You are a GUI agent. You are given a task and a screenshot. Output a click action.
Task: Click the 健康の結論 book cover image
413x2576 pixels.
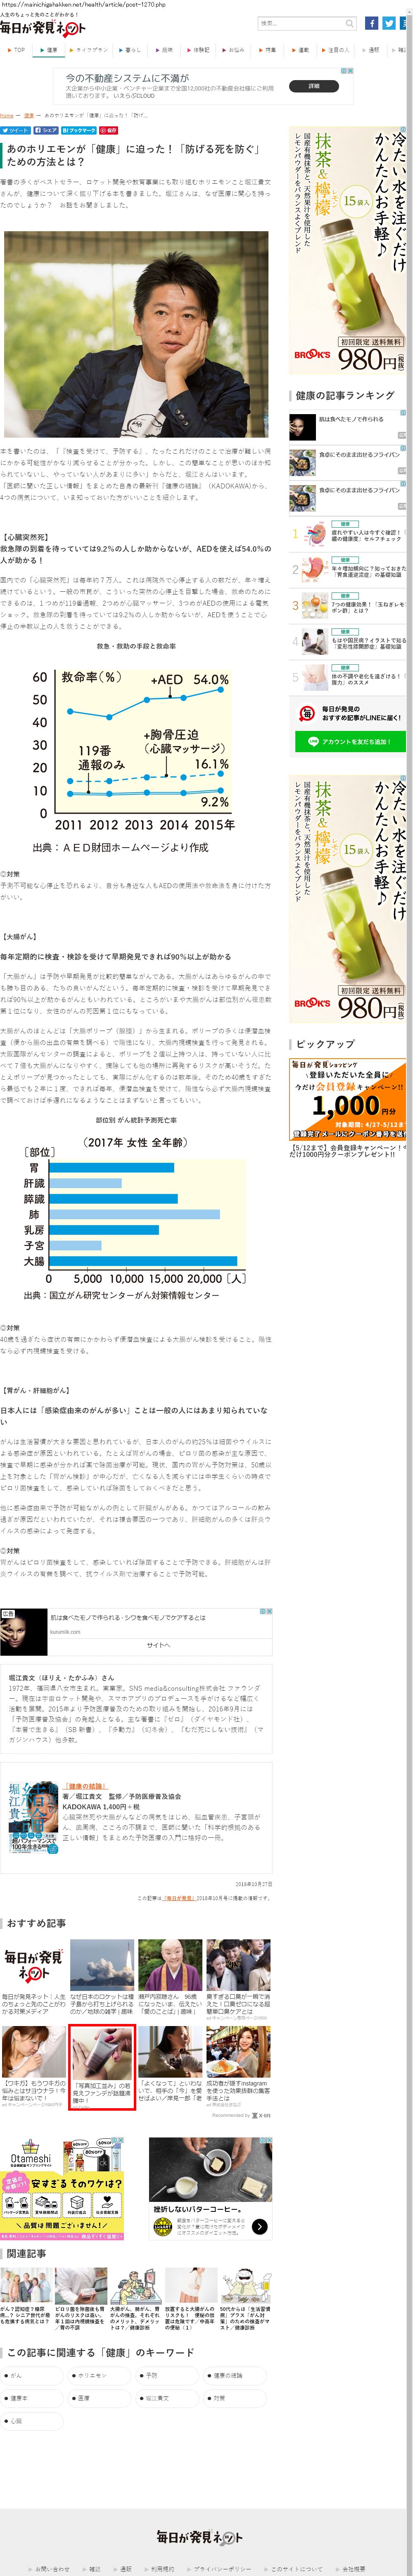pyautogui.click(x=33, y=1817)
